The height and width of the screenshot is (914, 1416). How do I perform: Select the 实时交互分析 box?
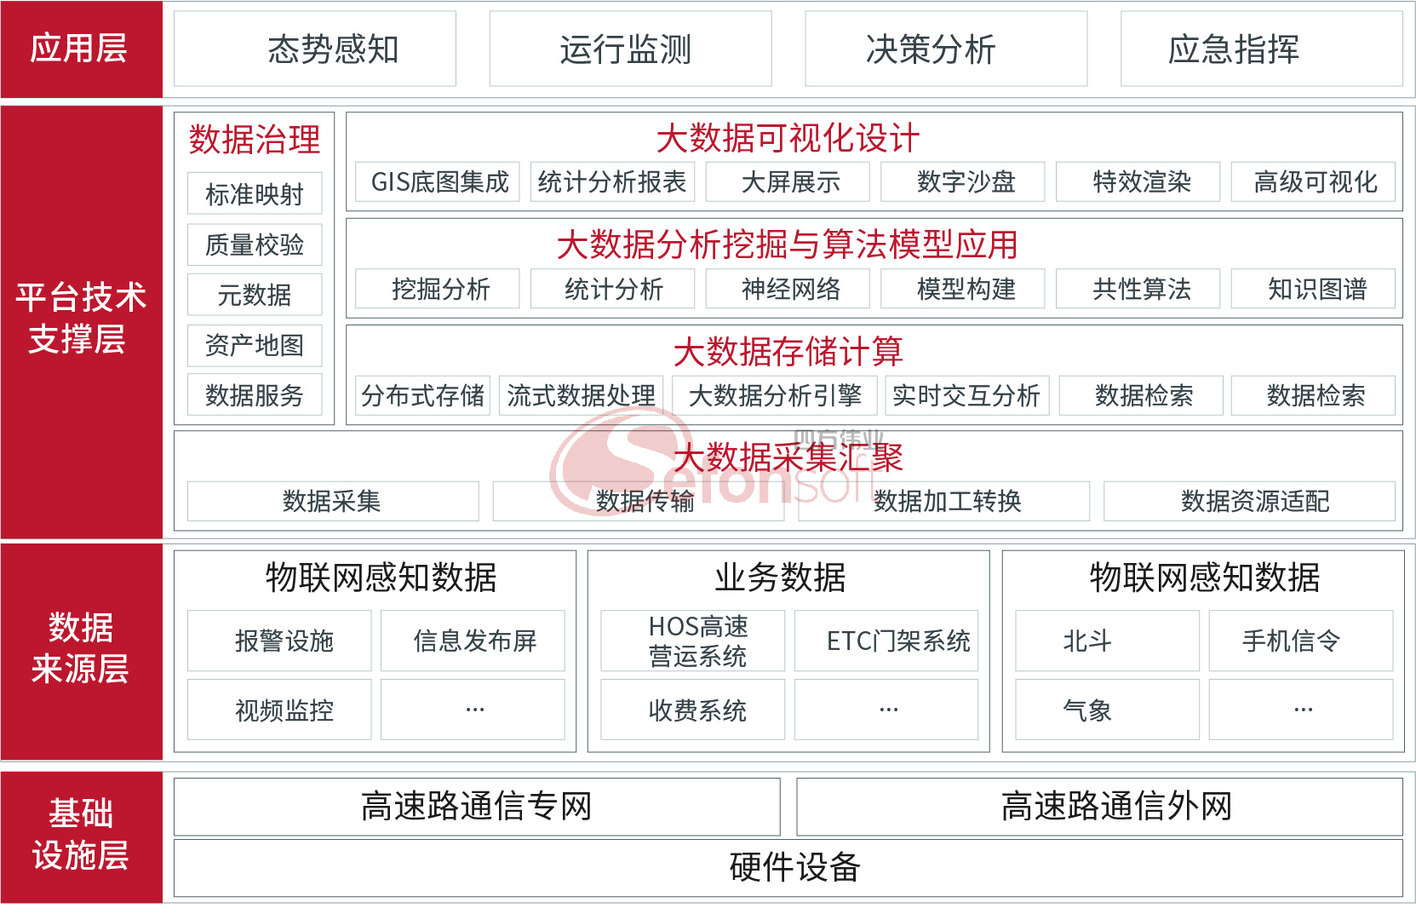967,395
